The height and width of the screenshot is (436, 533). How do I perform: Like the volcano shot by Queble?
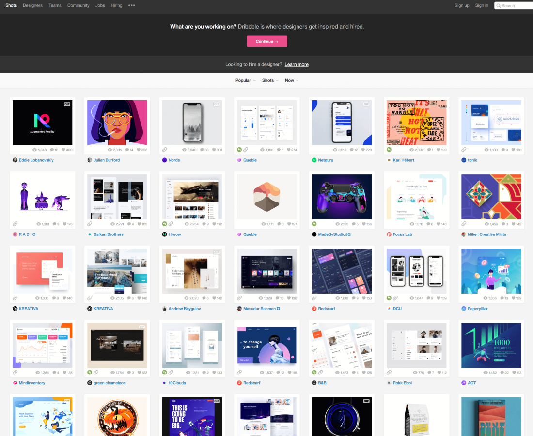(289, 224)
